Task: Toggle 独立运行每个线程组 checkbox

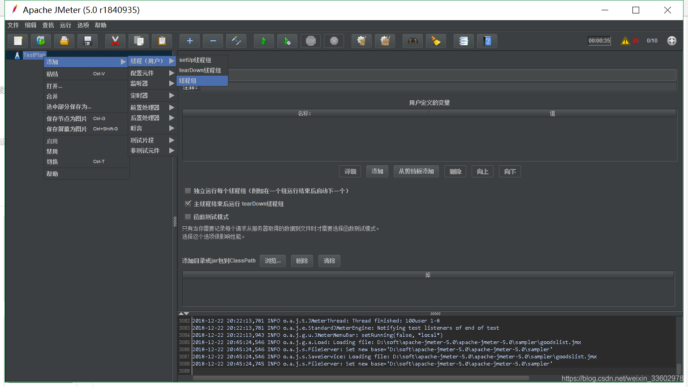Action: click(x=188, y=190)
